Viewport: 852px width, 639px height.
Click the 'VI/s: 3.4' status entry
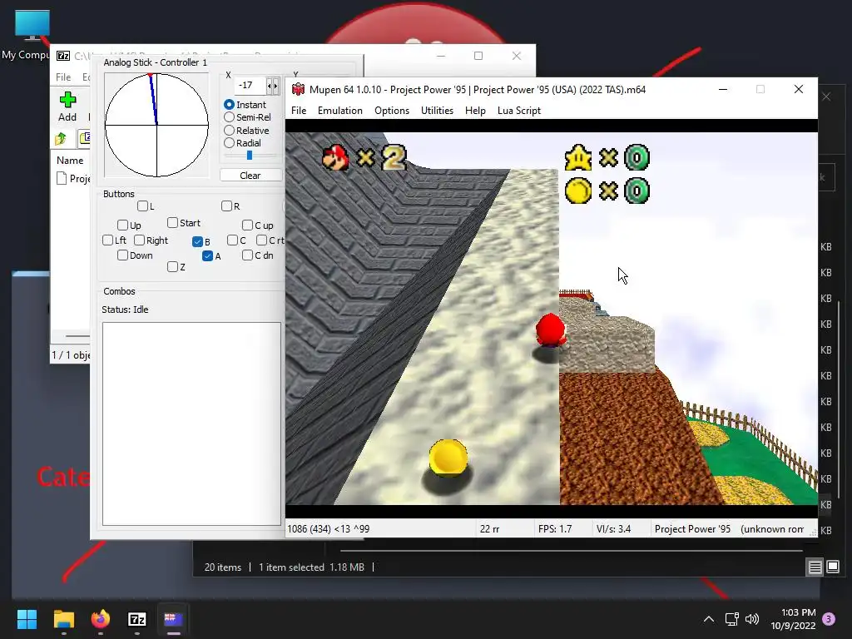point(613,528)
